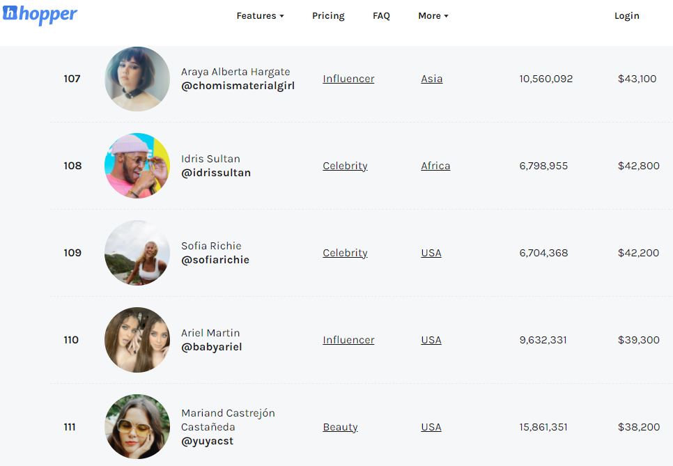This screenshot has width=673, height=466.
Task: Open Ariel Martin's profile picture
Action: click(x=137, y=340)
